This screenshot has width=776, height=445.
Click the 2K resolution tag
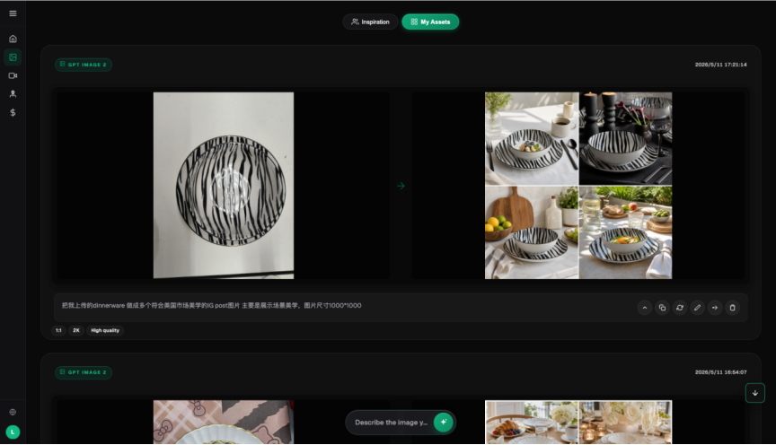76,330
